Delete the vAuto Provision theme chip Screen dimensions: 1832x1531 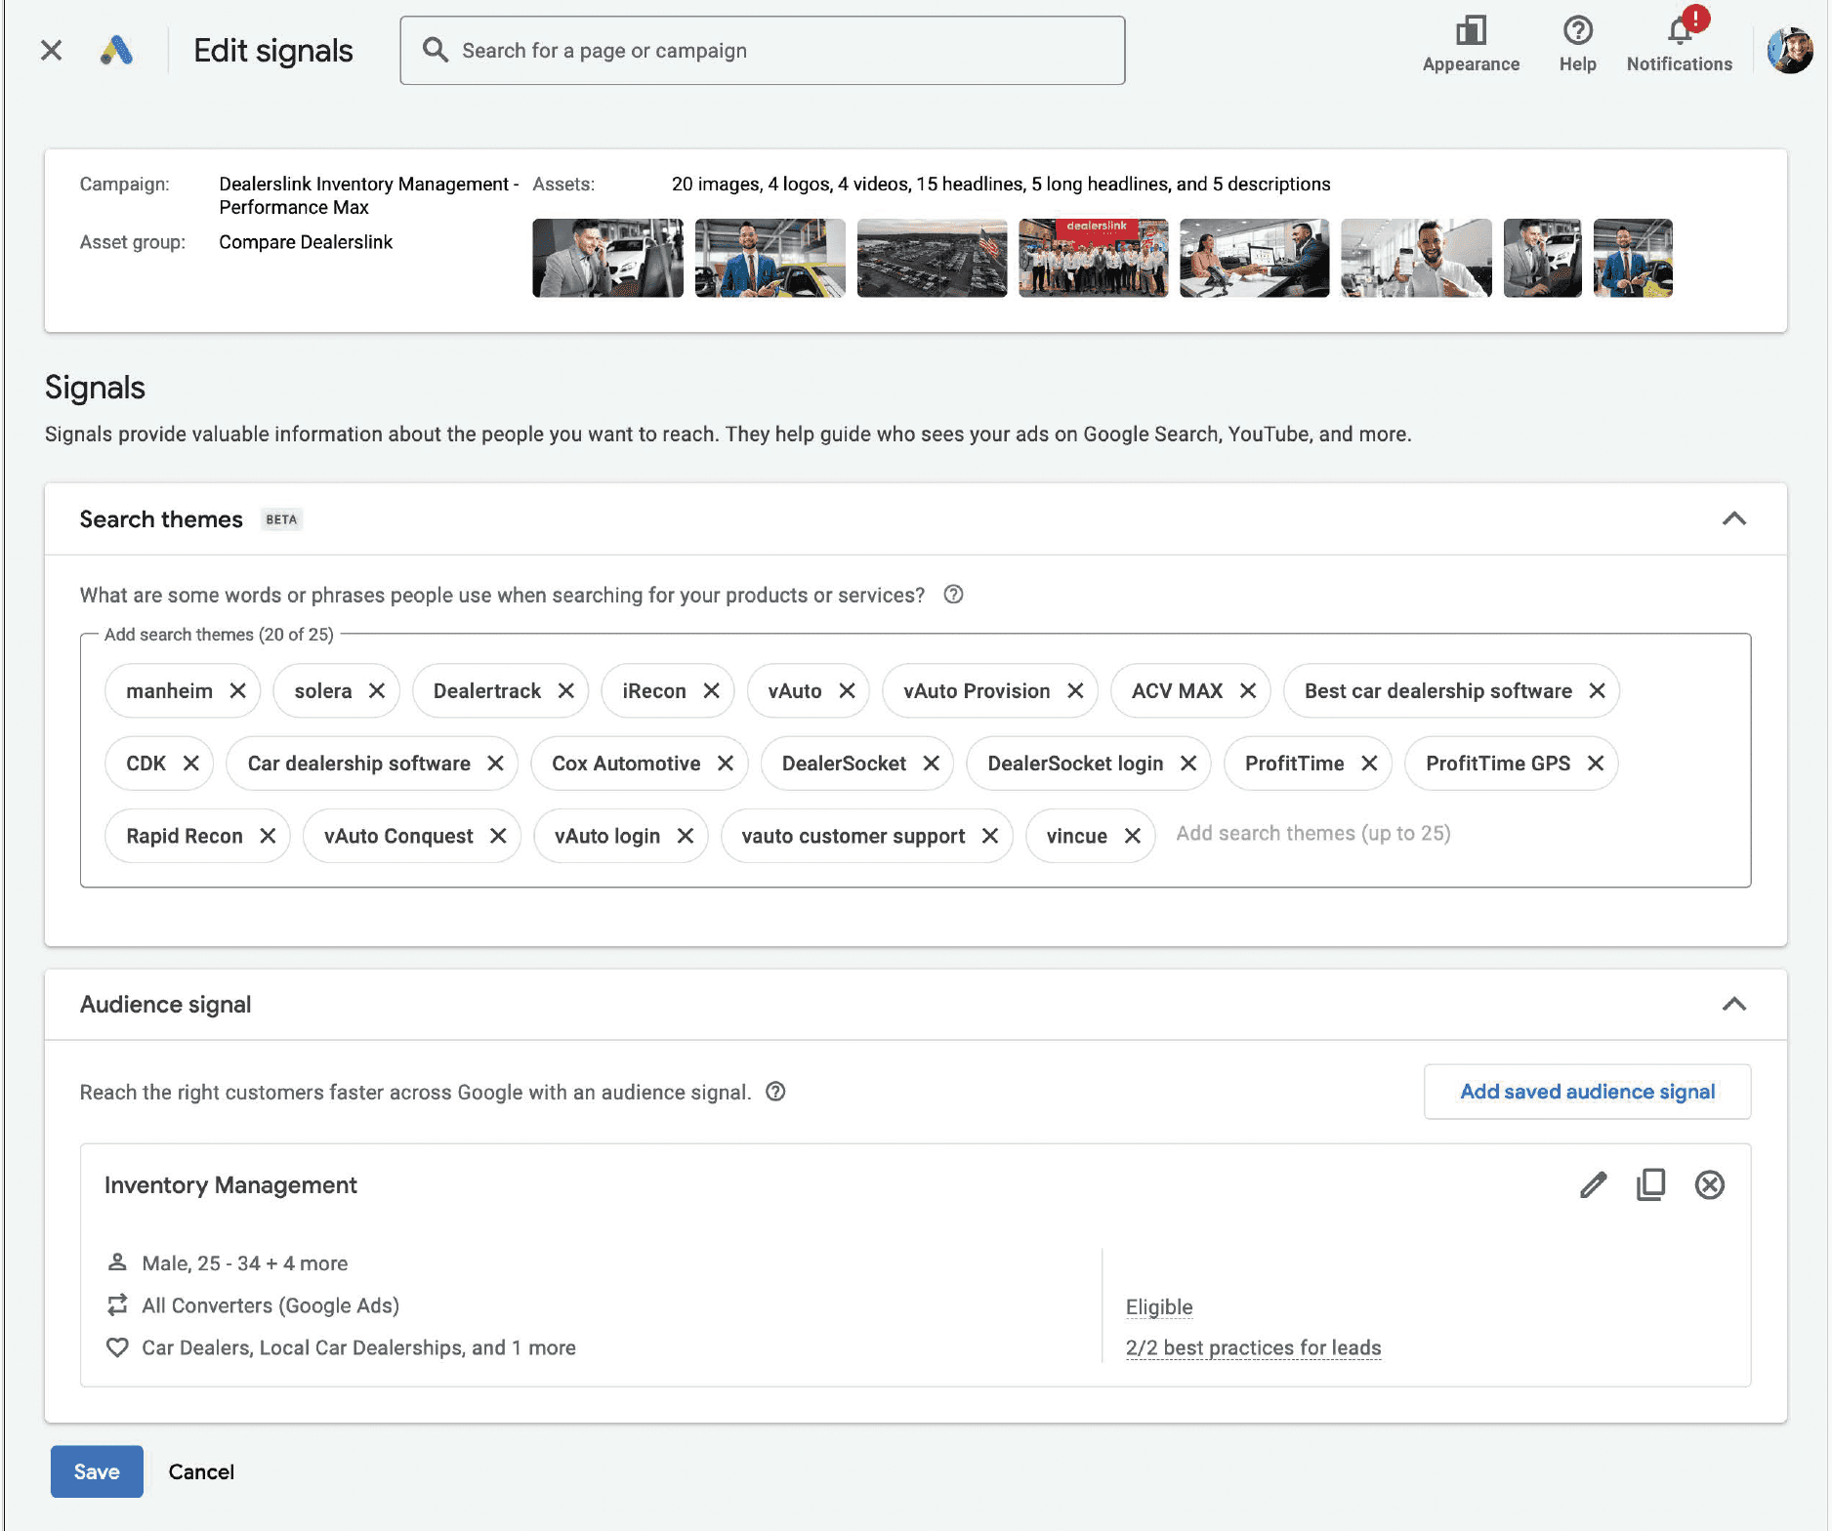click(x=1075, y=691)
